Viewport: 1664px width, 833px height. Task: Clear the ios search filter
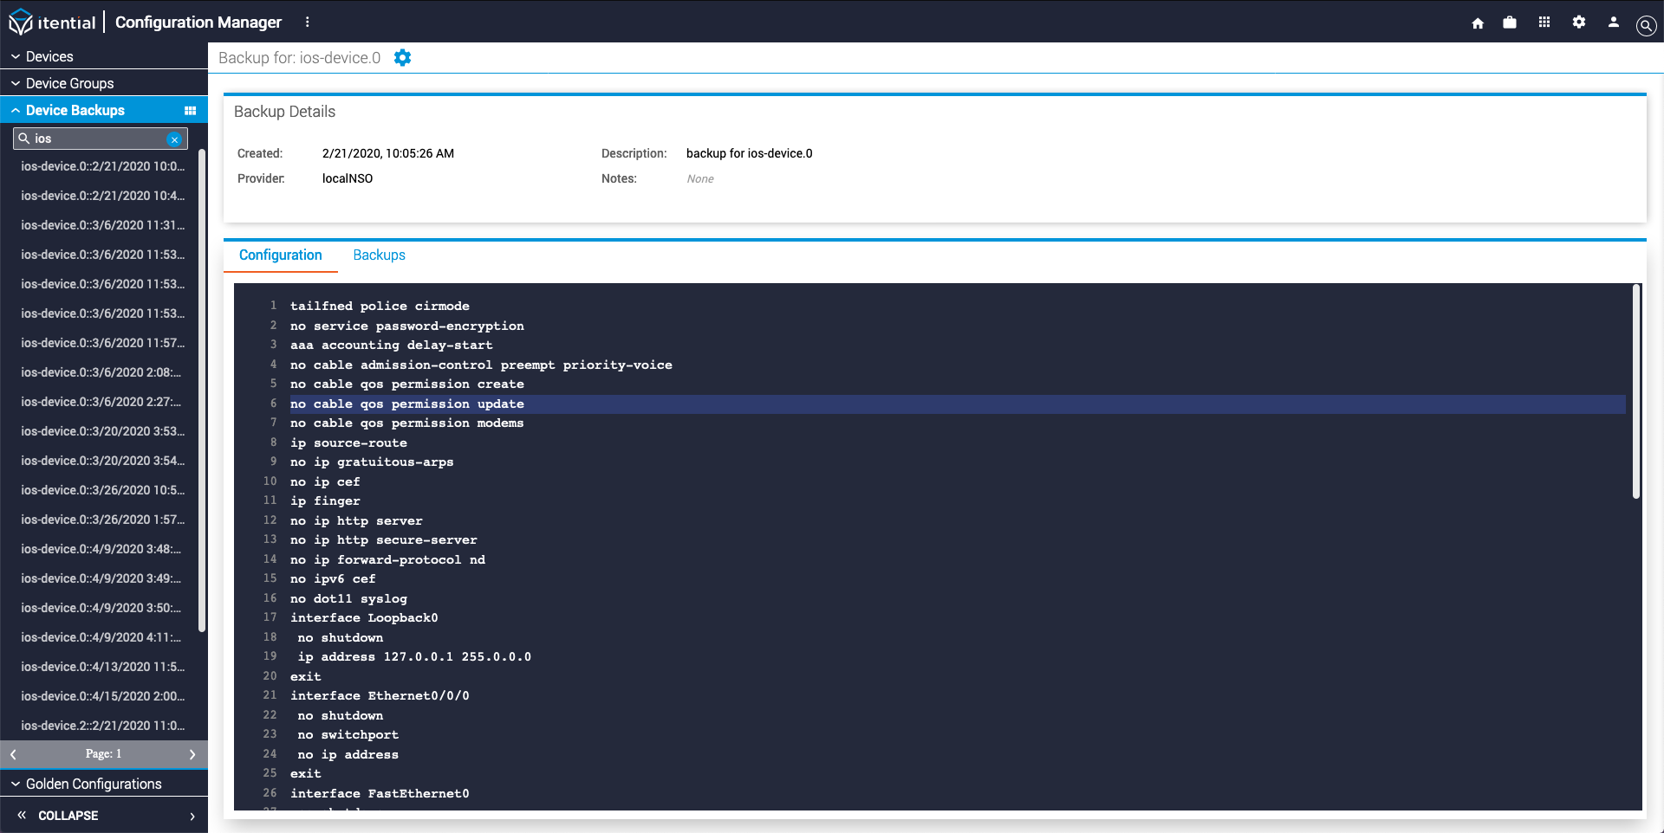(174, 139)
